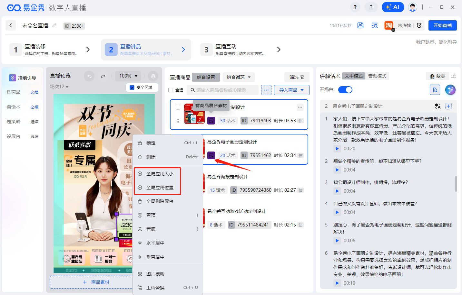Toggle the 安全区域 checkbox

132,88
